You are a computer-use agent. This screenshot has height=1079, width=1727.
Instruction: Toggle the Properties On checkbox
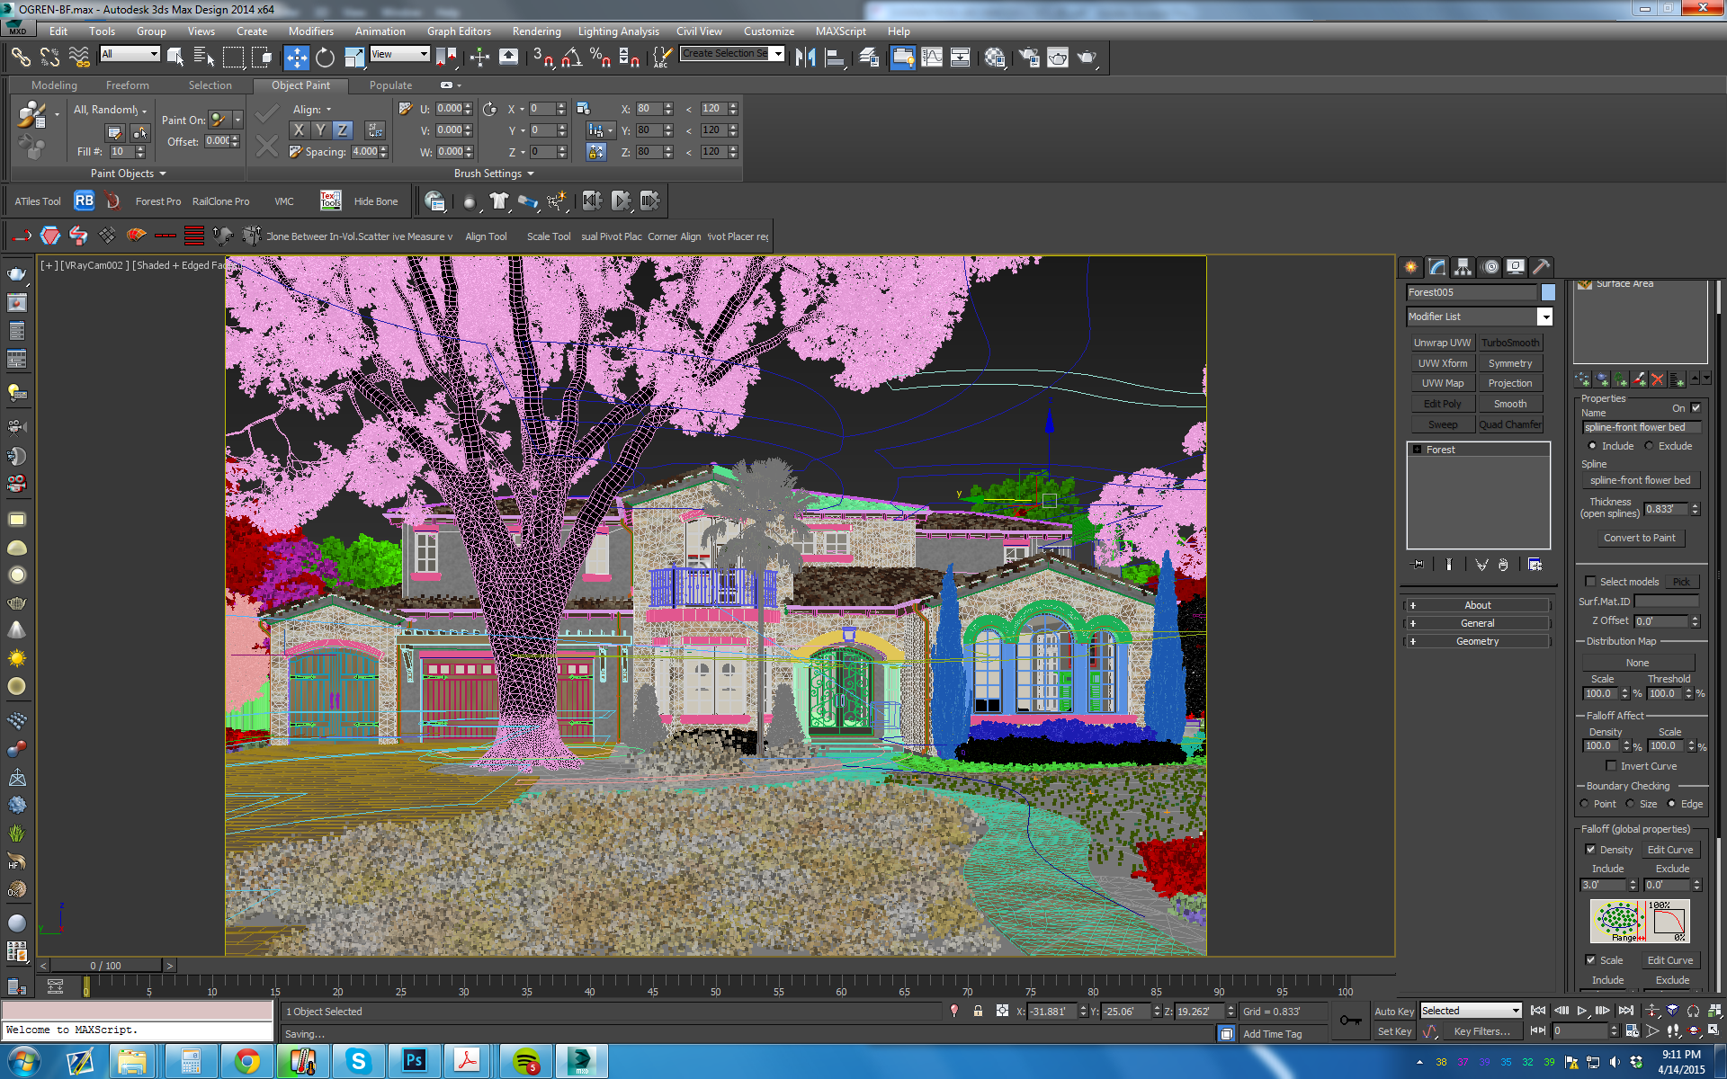click(x=1696, y=408)
